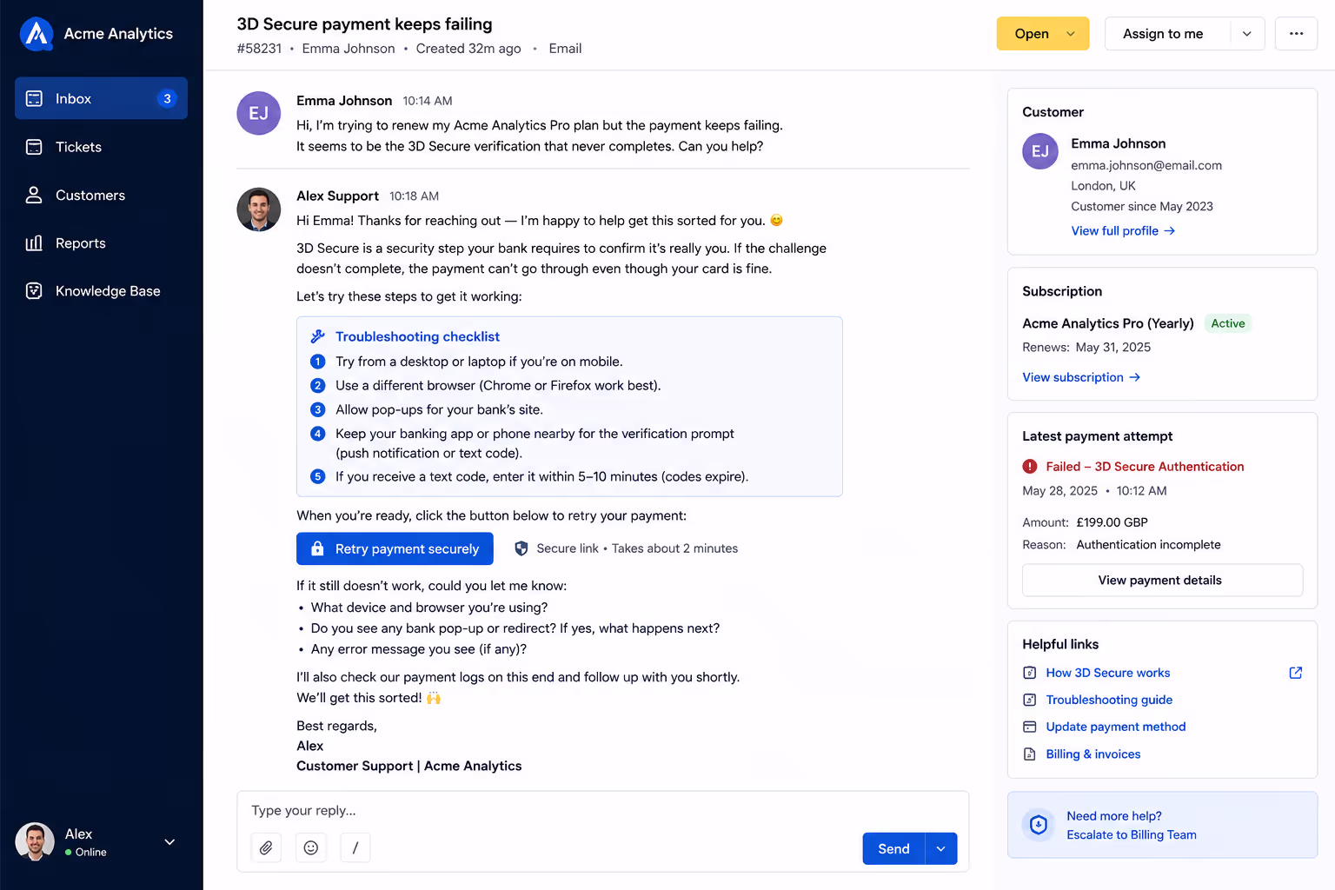Click the emma.johnson@email.com address
The width and height of the screenshot is (1335, 890).
point(1146,165)
